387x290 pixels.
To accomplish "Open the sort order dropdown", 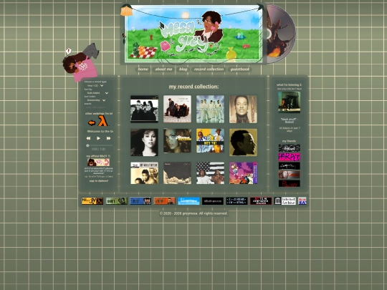I will tap(96, 100).
